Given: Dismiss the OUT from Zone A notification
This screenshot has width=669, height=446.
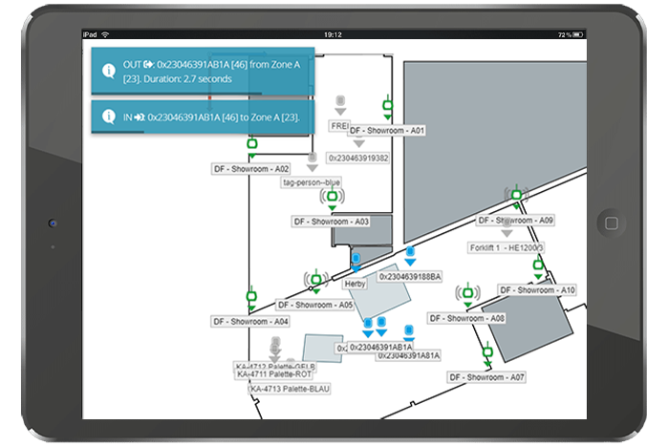Looking at the screenshot, I should [x=203, y=71].
